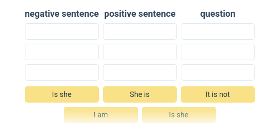Viewport: 279px width, 139px height.
Task: Click the last empty slot under negative sentence
Action: (x=62, y=72)
